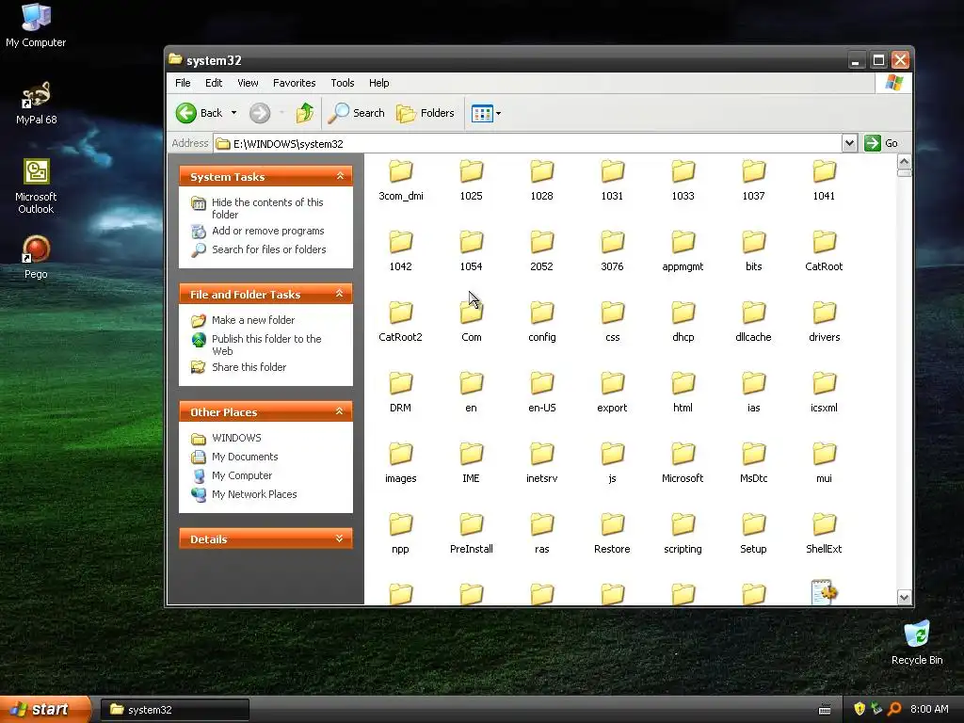Open the Favorites menu

pos(294,83)
